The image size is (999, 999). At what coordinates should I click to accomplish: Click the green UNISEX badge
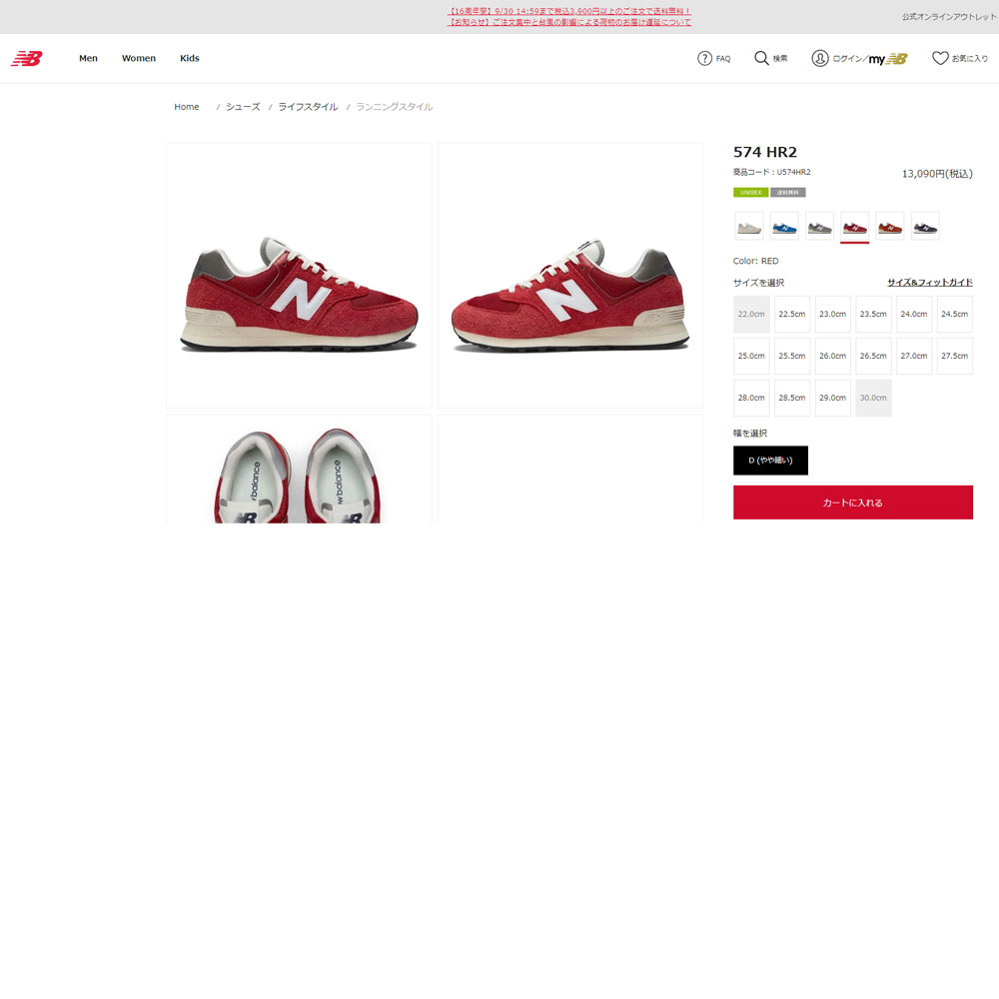(x=750, y=193)
